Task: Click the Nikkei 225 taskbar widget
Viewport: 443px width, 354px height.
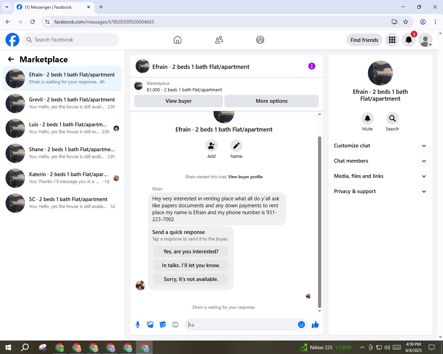Action: point(325,347)
